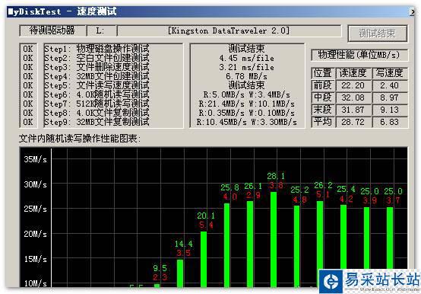Screen dimensions: 421x294
Task: Select Step4 32MB文件创建测试 row
Action: click(x=97, y=76)
